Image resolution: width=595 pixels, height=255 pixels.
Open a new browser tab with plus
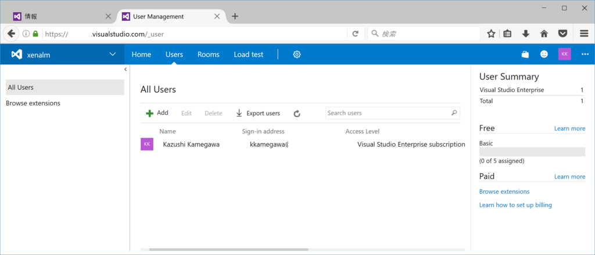(x=235, y=16)
